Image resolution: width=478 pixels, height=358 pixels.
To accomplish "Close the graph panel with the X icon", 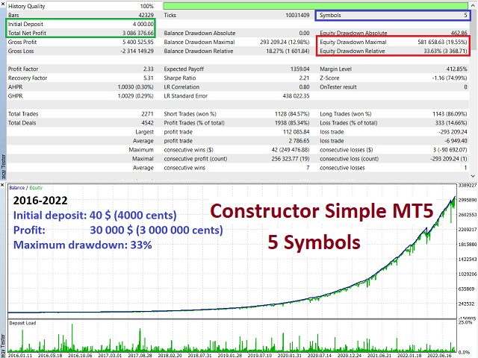I will pos(2,185).
